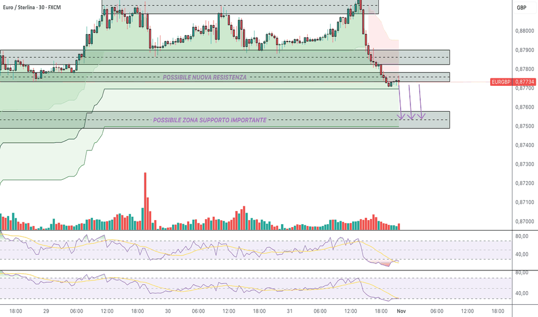Click the 30 date on time axis
Image resolution: width=538 pixels, height=317 pixels.
click(168, 311)
